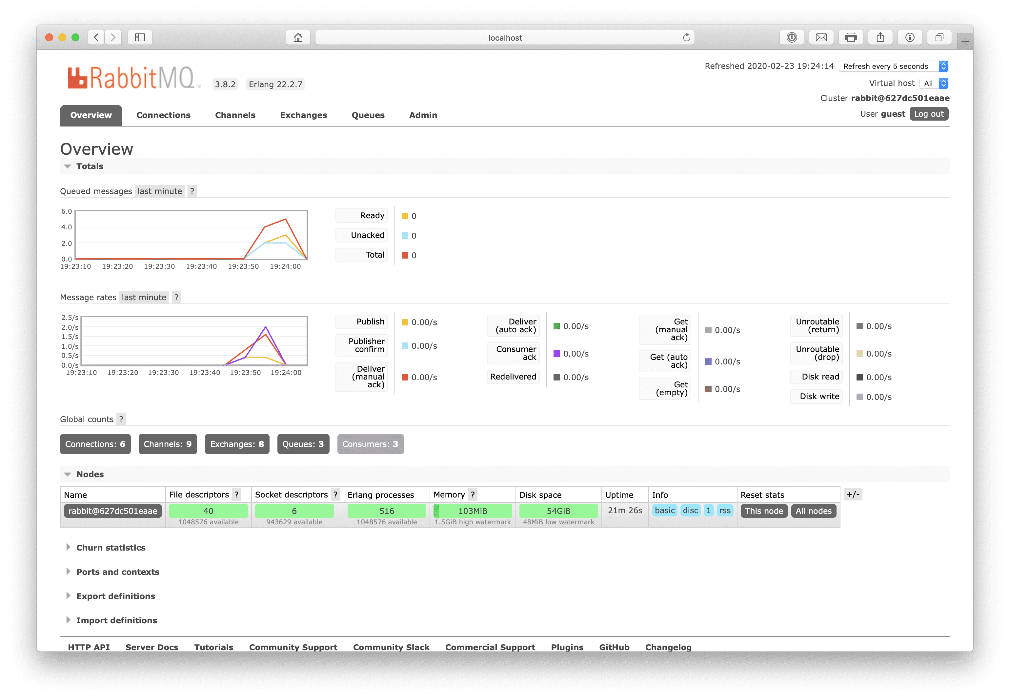1010x700 pixels.
Task: Expand the Churn statistics section
Action: (111, 547)
